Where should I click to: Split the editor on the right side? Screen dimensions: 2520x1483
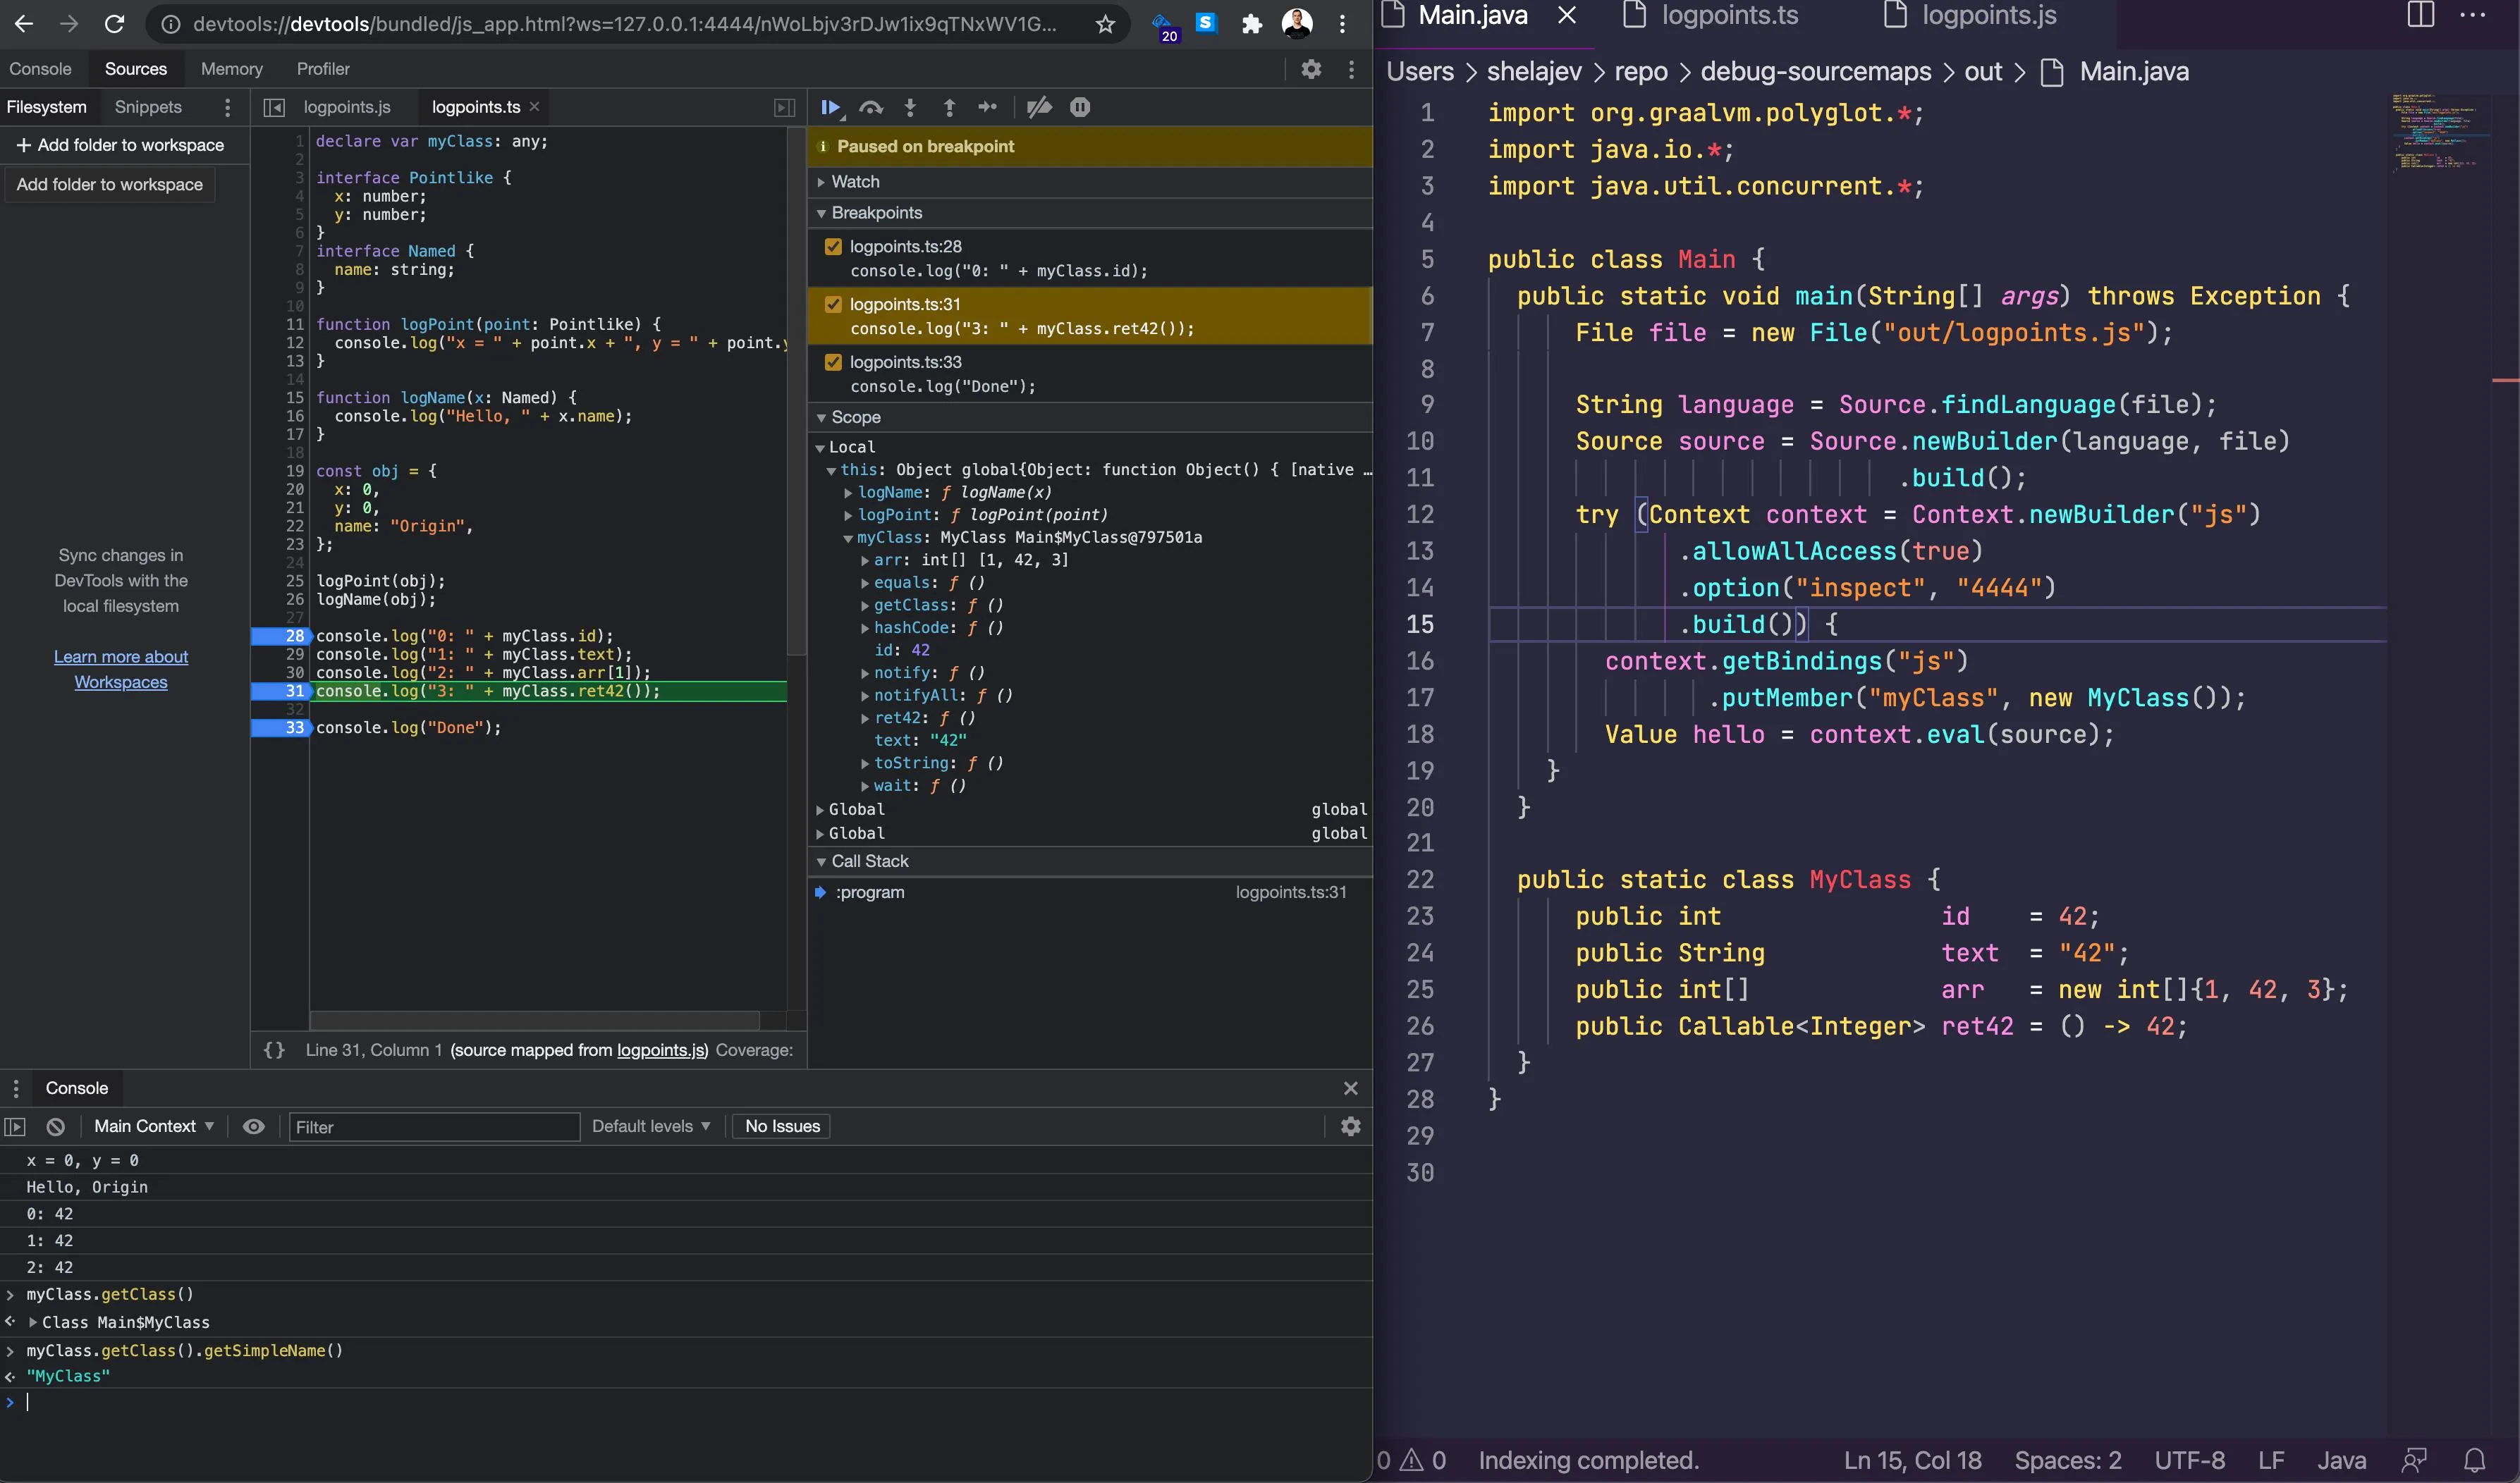click(2420, 15)
